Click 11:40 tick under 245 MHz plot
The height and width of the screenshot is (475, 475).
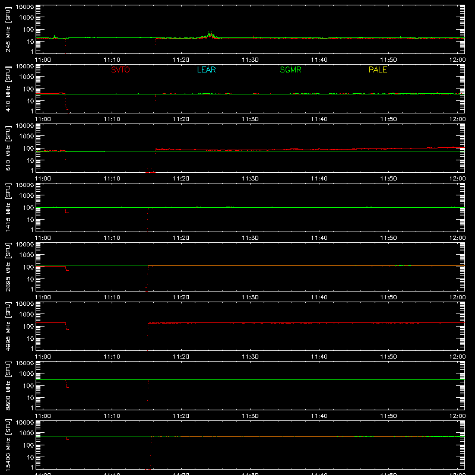click(x=319, y=60)
